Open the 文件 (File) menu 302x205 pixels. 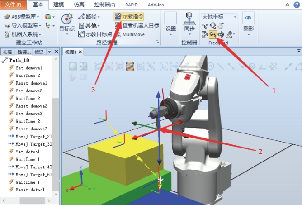coord(13,5)
